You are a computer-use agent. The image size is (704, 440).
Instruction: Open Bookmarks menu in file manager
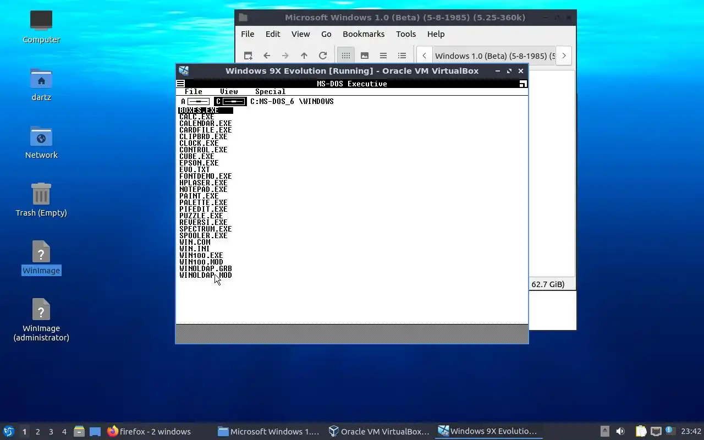[x=364, y=34]
